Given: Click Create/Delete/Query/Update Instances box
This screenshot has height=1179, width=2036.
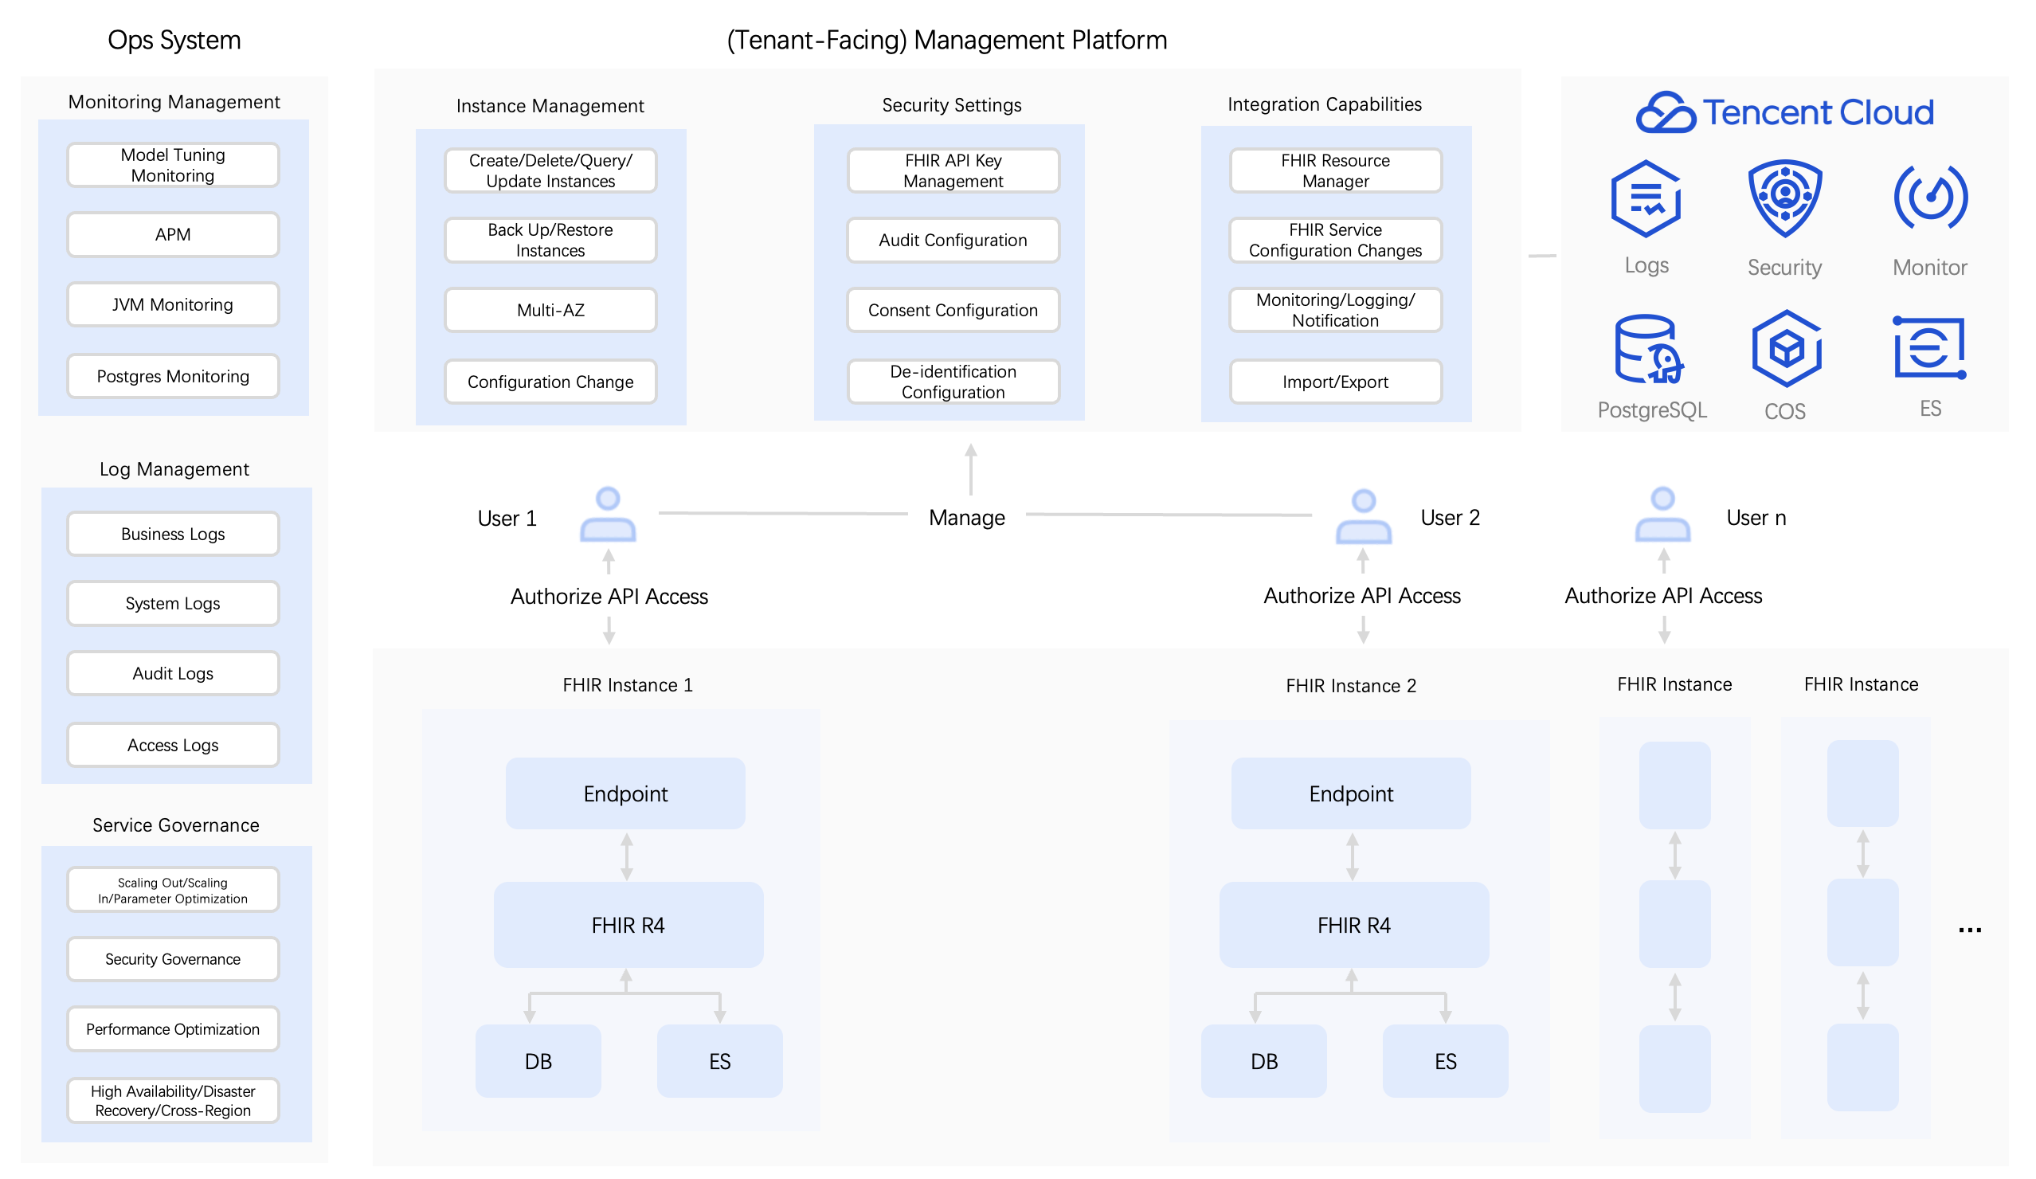Looking at the screenshot, I should click(x=550, y=170).
